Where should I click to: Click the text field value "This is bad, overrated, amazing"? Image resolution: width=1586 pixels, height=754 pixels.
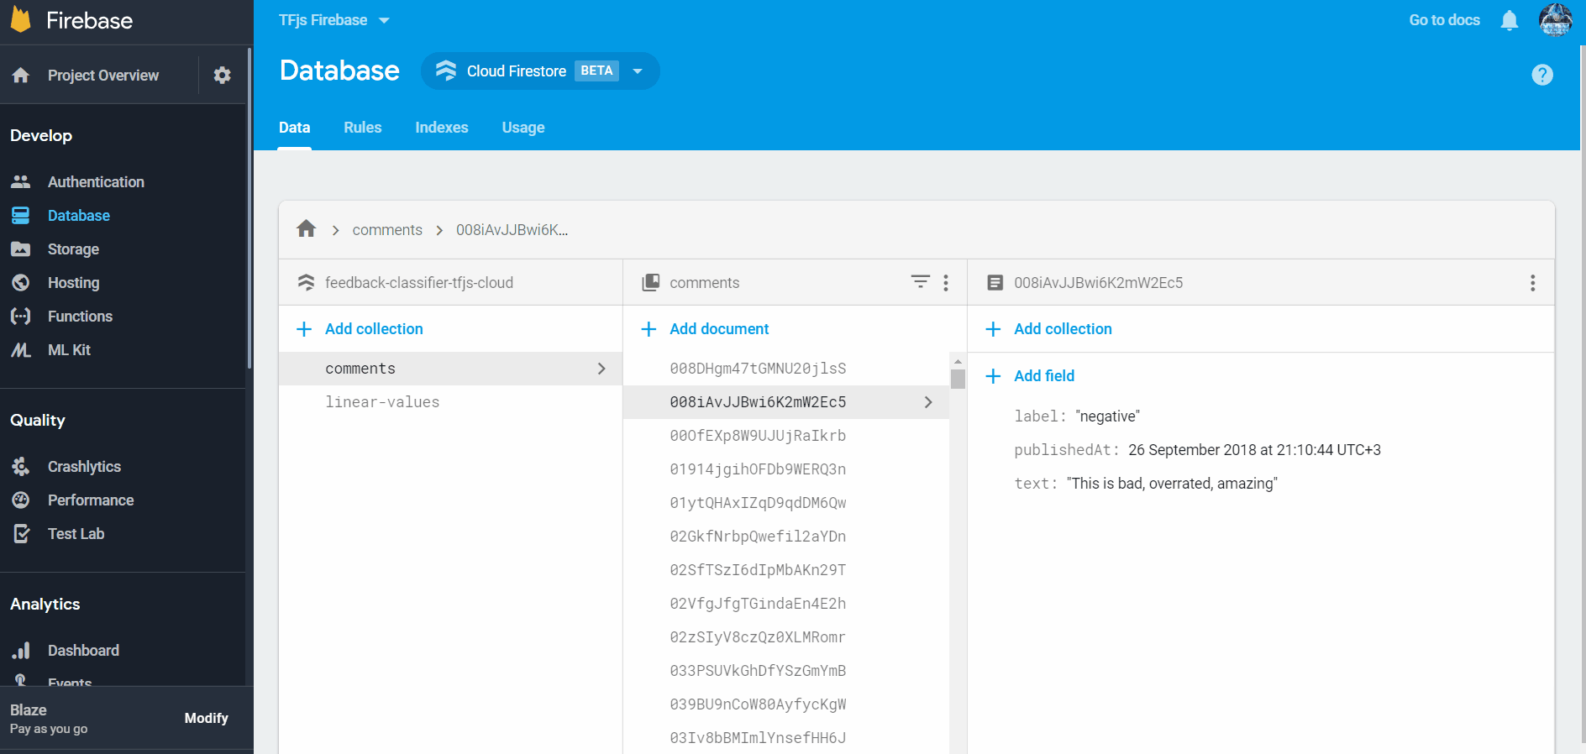(1172, 484)
